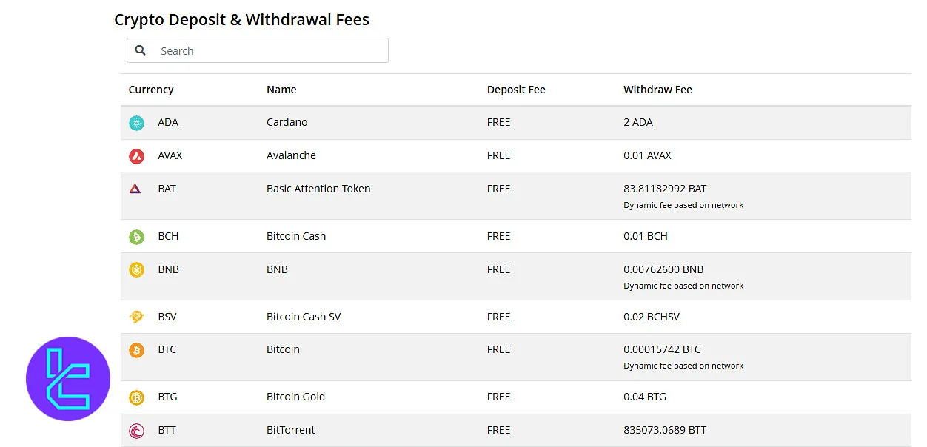927x447 pixels.
Task: Click the Avalanche row name
Action: (291, 155)
